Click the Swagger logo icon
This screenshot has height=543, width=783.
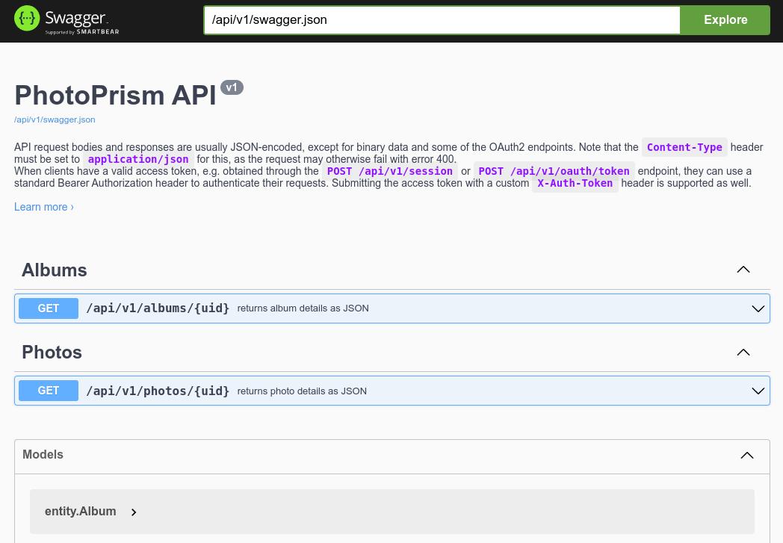click(28, 19)
